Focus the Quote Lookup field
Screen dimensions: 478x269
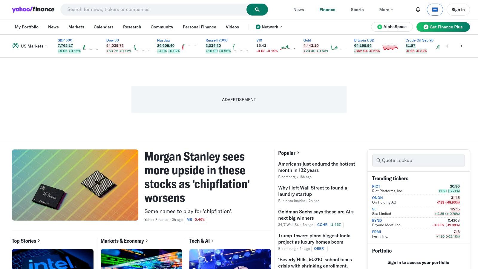tap(418, 161)
